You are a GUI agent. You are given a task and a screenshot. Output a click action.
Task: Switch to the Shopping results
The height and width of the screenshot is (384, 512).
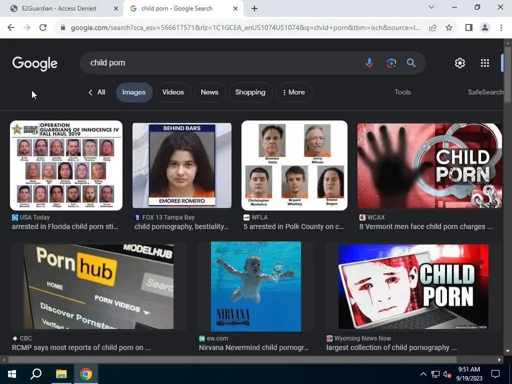pos(250,92)
